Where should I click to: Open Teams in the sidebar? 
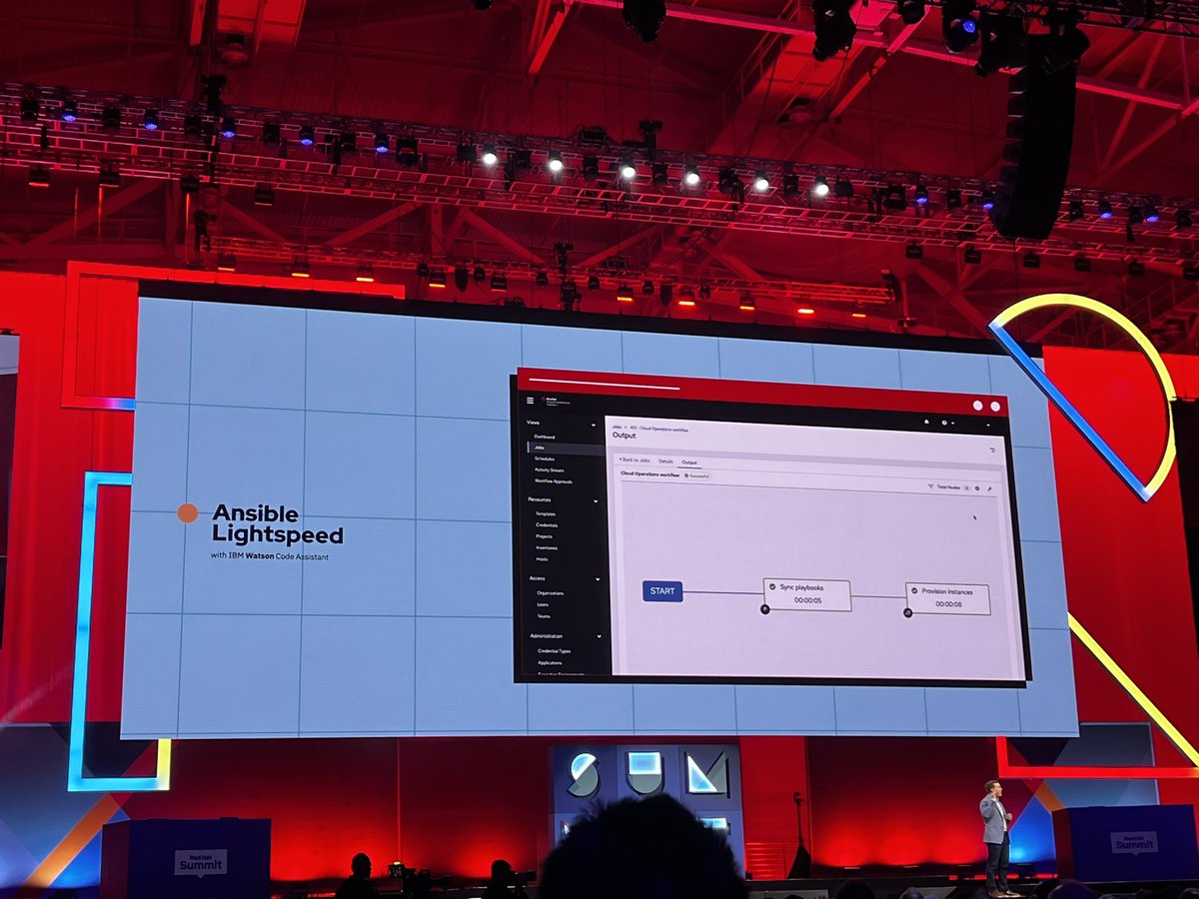pos(544,616)
